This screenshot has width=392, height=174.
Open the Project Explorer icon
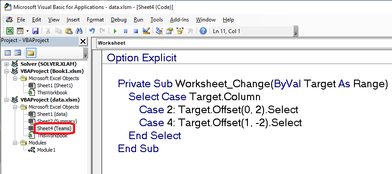coord(159,31)
